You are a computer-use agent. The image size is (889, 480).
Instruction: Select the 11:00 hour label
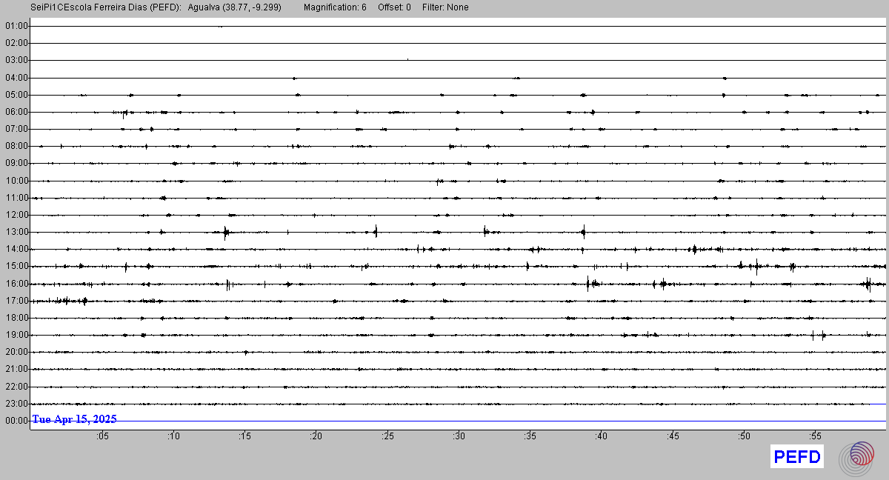(x=16, y=198)
